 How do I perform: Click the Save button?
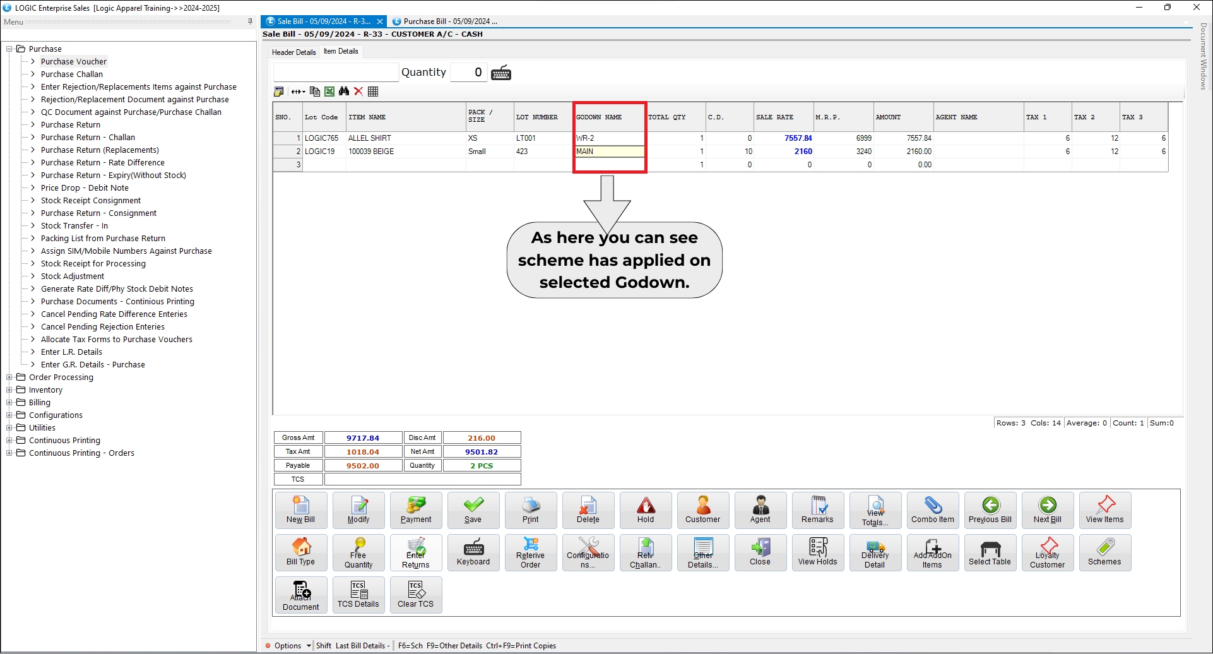(x=473, y=510)
